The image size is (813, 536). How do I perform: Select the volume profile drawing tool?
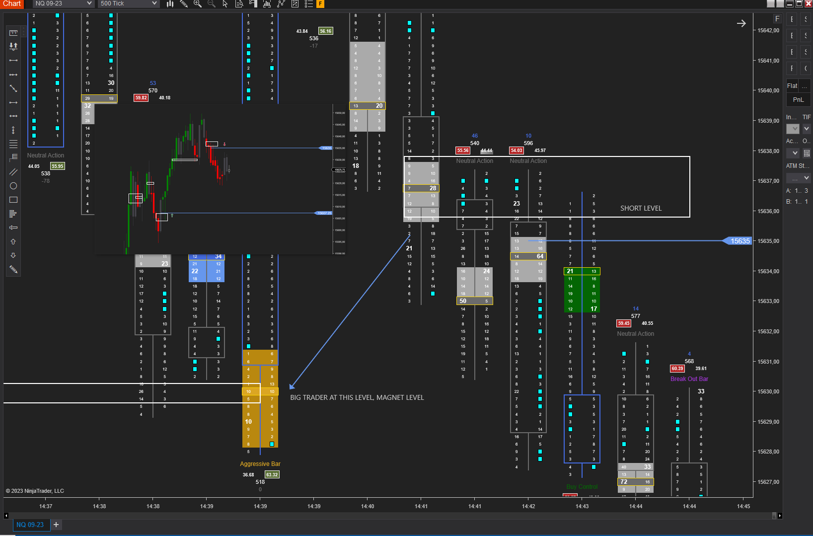[13, 214]
